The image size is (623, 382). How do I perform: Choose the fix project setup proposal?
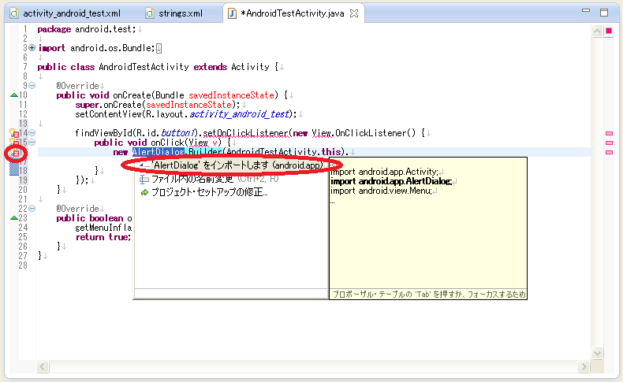coord(208,191)
